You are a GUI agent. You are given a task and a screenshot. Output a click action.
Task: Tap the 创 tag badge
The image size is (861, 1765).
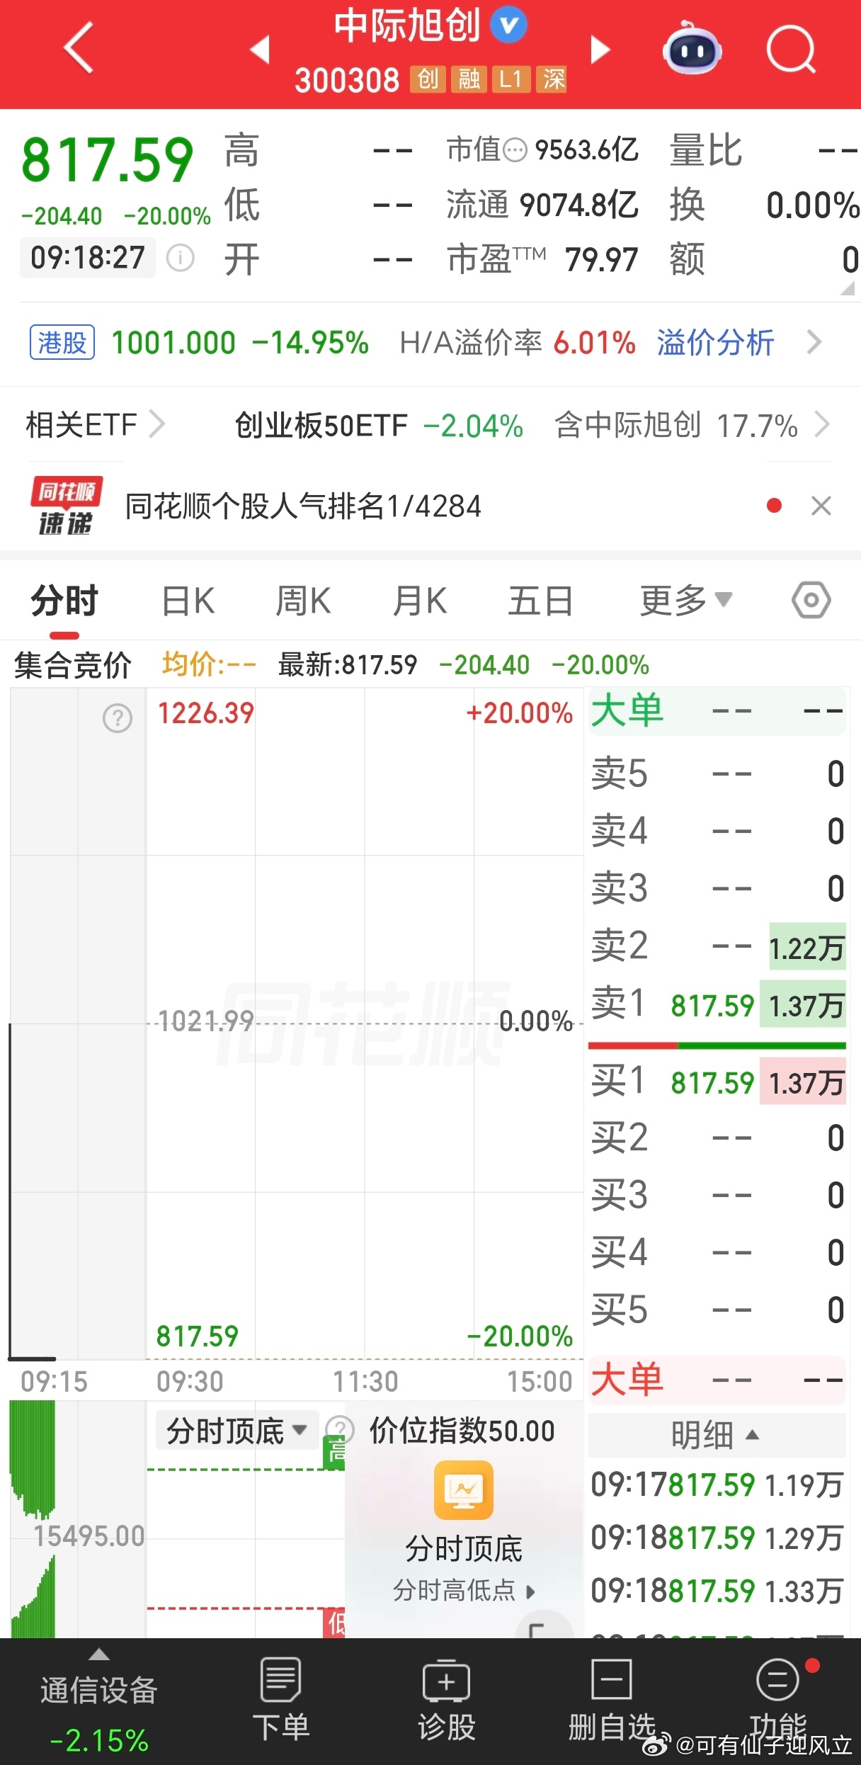427,79
